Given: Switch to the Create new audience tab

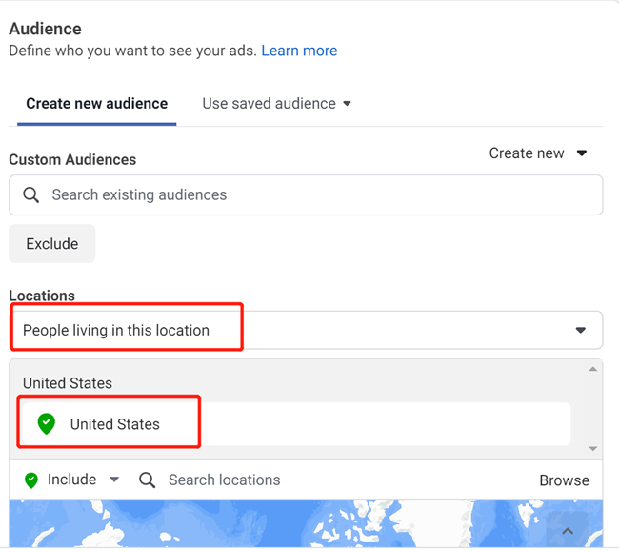Looking at the screenshot, I should point(96,103).
